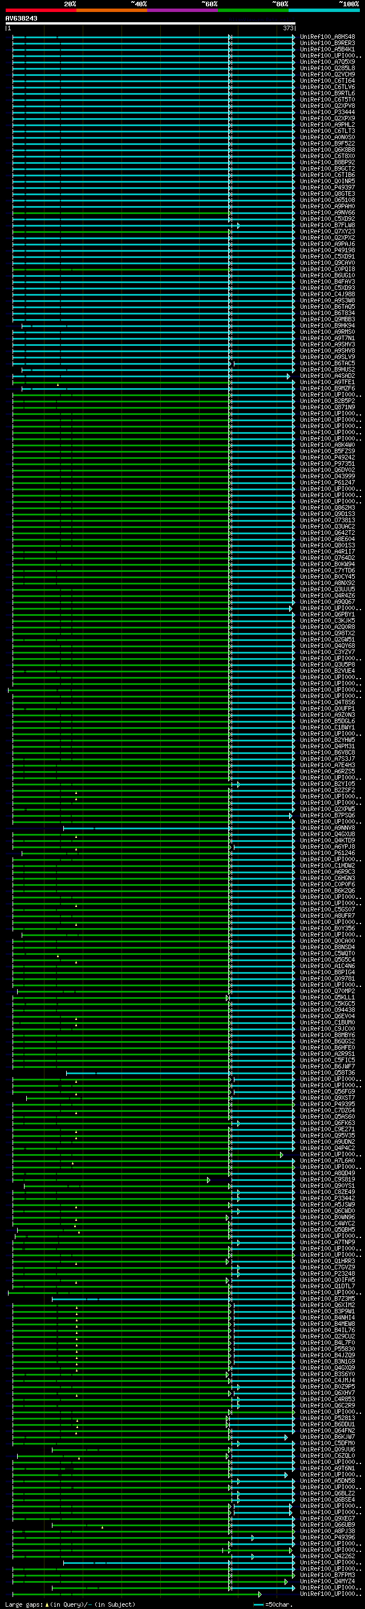
Task: Click hit label UniRef100_P49395
Action: 327,1104
